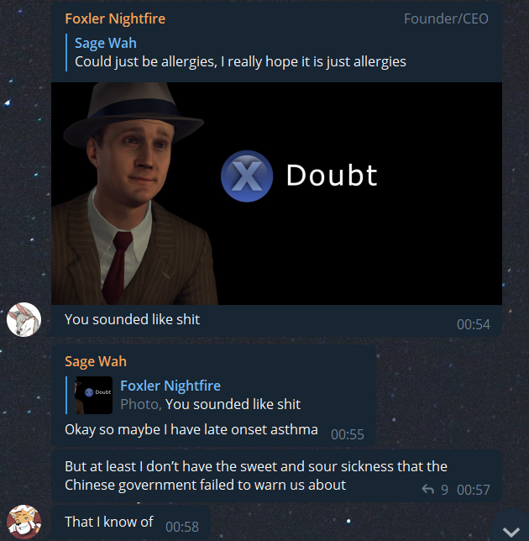The width and height of the screenshot is (529, 541).
Task: Click the 'Okay so maybe I have late onset asthma' message
Action: (x=191, y=429)
